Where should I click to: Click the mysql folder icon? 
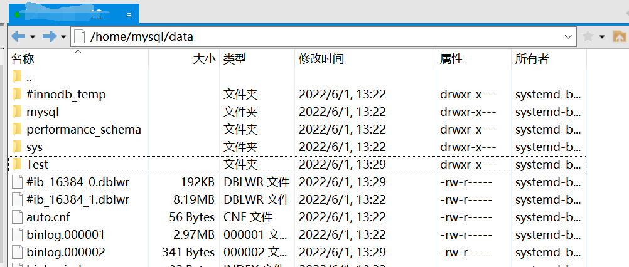[17, 112]
